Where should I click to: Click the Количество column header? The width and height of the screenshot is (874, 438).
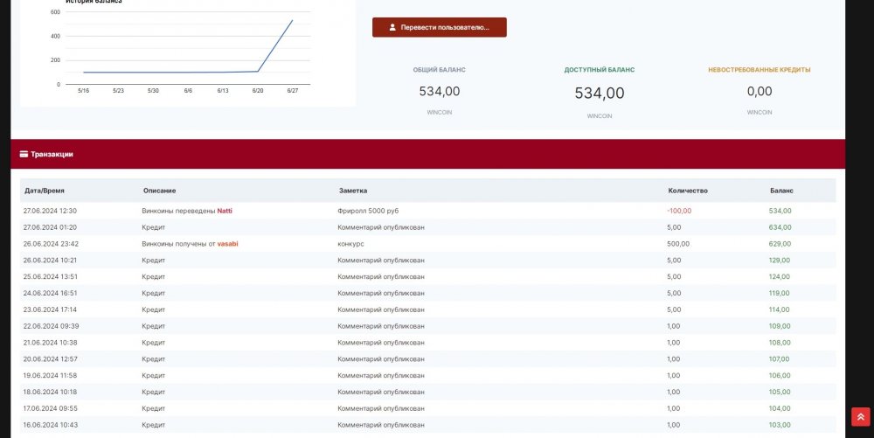click(687, 190)
